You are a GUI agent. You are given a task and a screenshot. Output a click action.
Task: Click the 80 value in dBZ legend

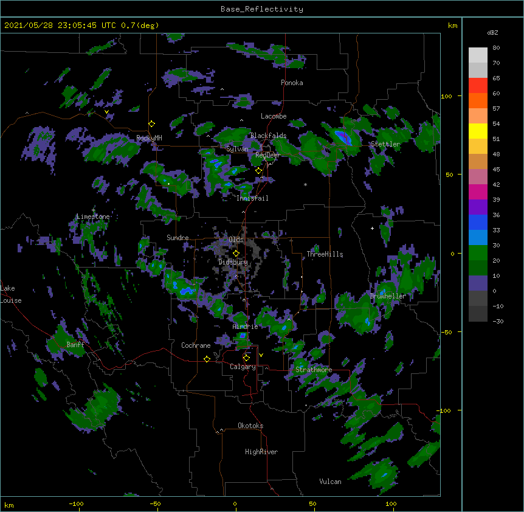tap(496, 48)
